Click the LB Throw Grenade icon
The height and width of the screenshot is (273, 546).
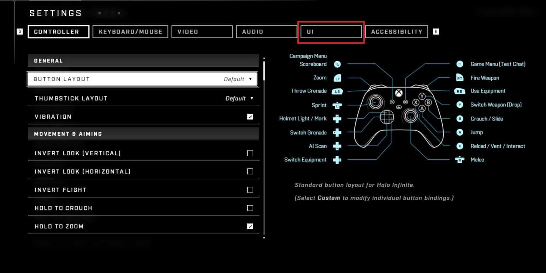click(x=337, y=91)
